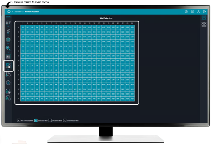Deselect all wells using the outlined grid icon
211x144 pixels.
pos(204,24)
